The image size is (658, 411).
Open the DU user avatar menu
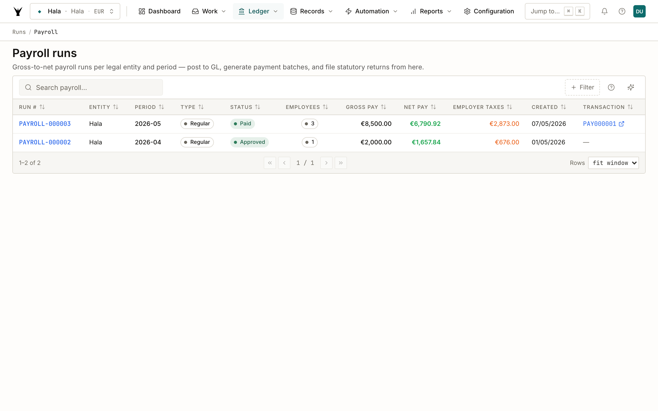click(x=639, y=11)
